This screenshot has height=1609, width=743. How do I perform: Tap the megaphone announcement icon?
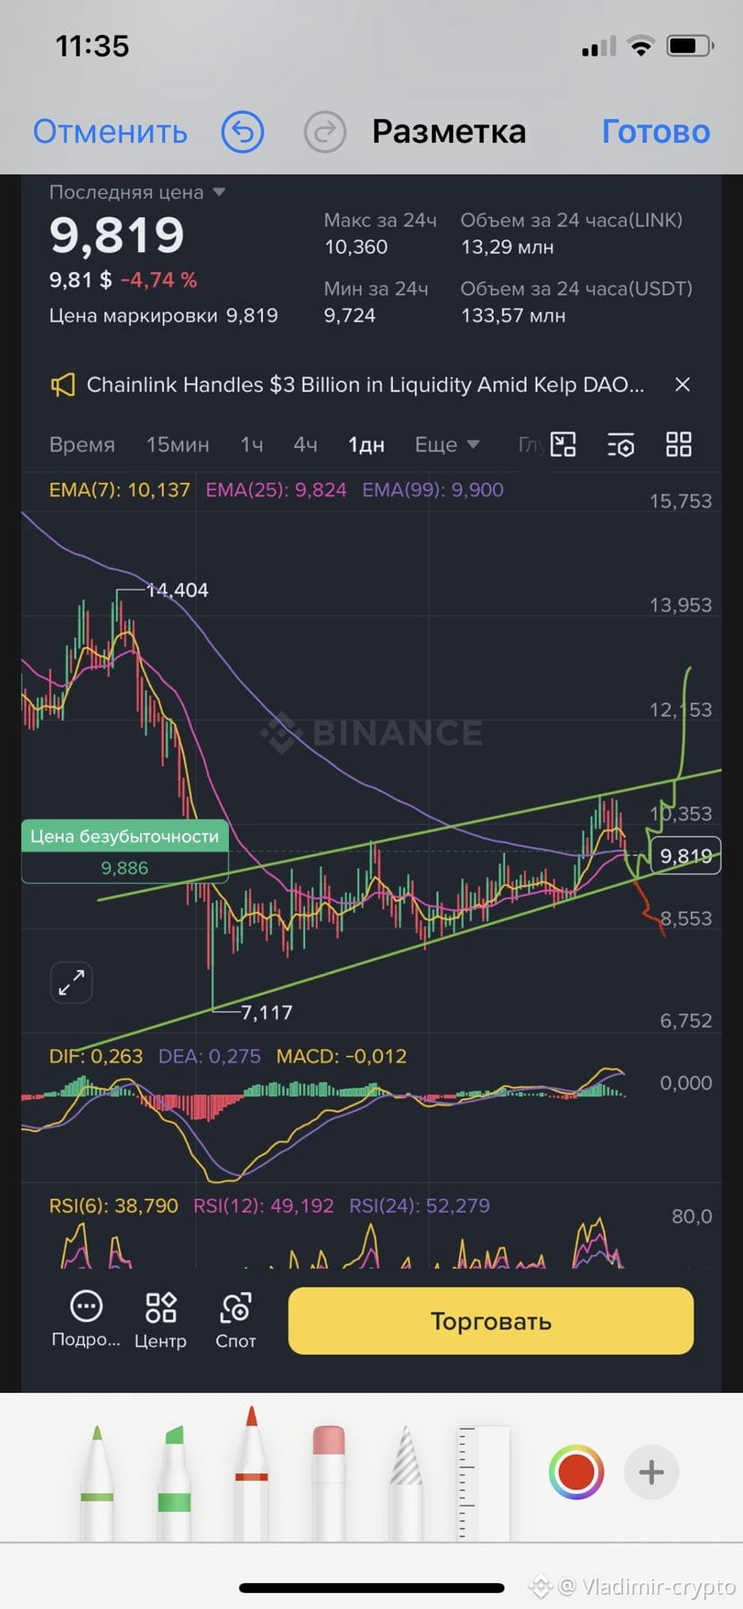pyautogui.click(x=62, y=386)
